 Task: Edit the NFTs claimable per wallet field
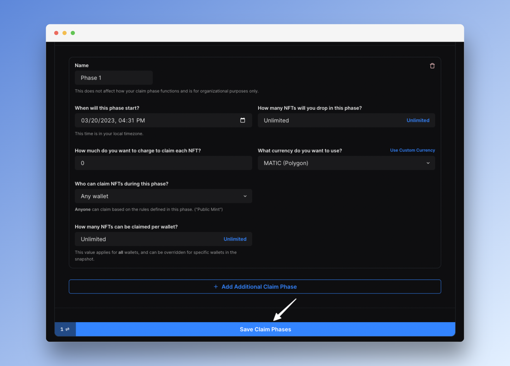(x=163, y=239)
